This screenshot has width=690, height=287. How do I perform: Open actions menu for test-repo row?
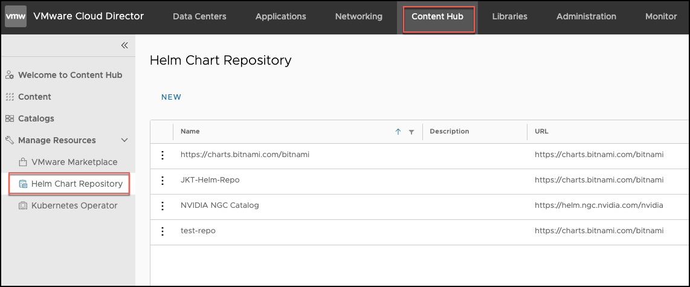click(x=162, y=231)
